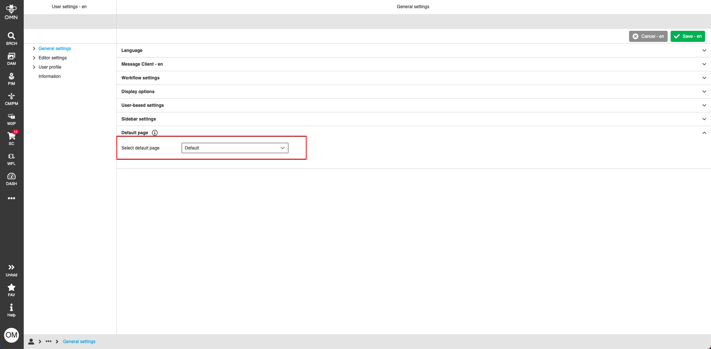Click the General settings page title

coord(413,7)
